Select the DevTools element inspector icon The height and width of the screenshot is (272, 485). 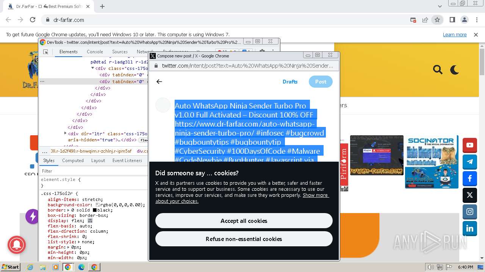[x=45, y=52]
